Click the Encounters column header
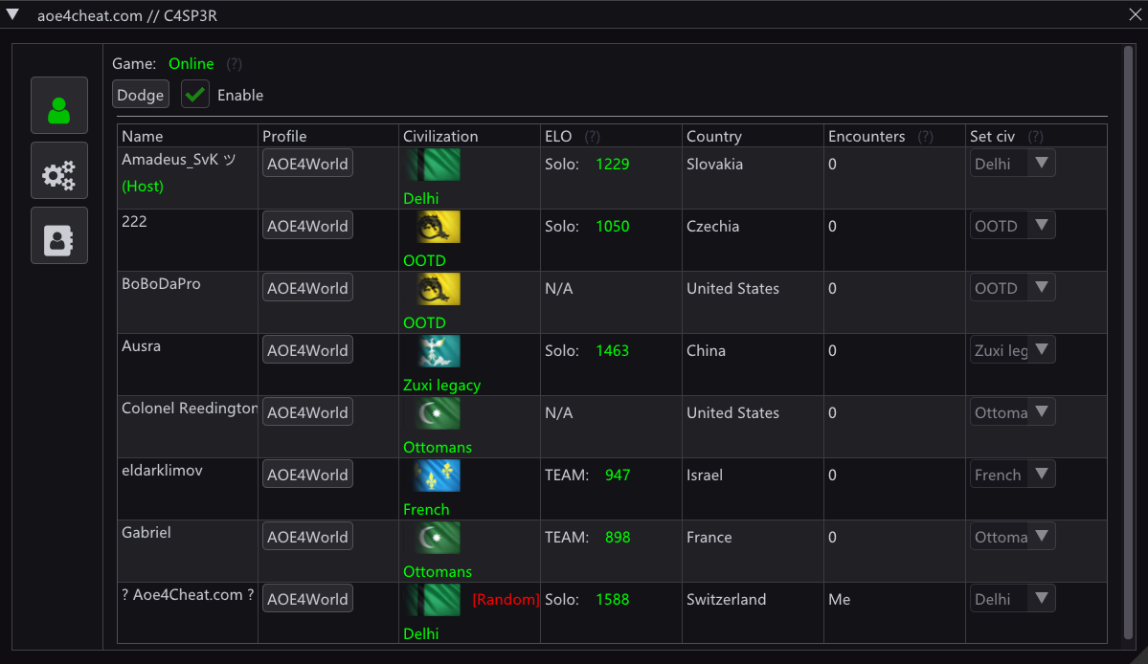The image size is (1148, 664). point(867,136)
